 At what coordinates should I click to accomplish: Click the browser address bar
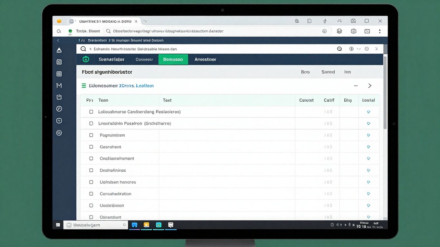(x=217, y=31)
